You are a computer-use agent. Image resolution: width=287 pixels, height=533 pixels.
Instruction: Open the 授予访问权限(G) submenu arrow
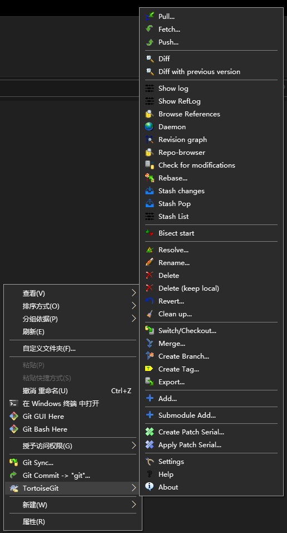tap(134, 446)
